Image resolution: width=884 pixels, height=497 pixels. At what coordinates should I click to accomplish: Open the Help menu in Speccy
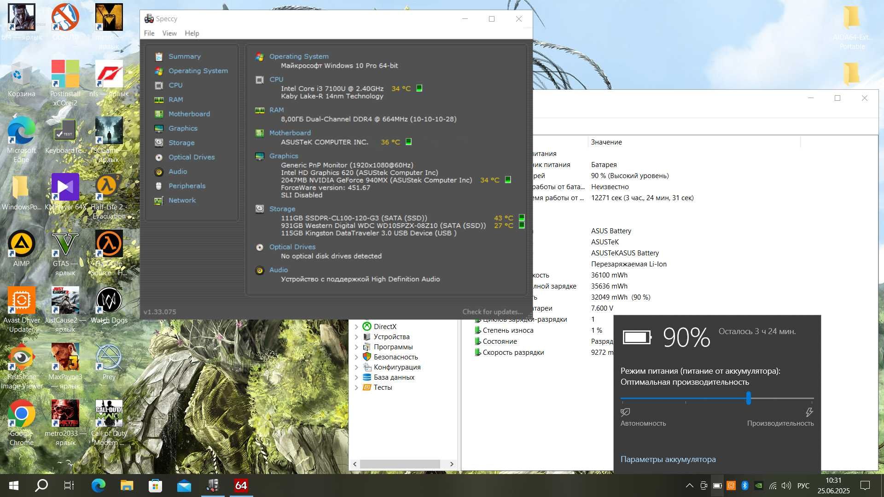(192, 33)
